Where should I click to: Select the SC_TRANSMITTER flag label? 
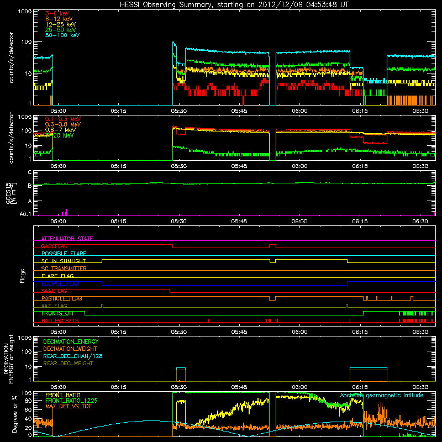click(x=64, y=269)
